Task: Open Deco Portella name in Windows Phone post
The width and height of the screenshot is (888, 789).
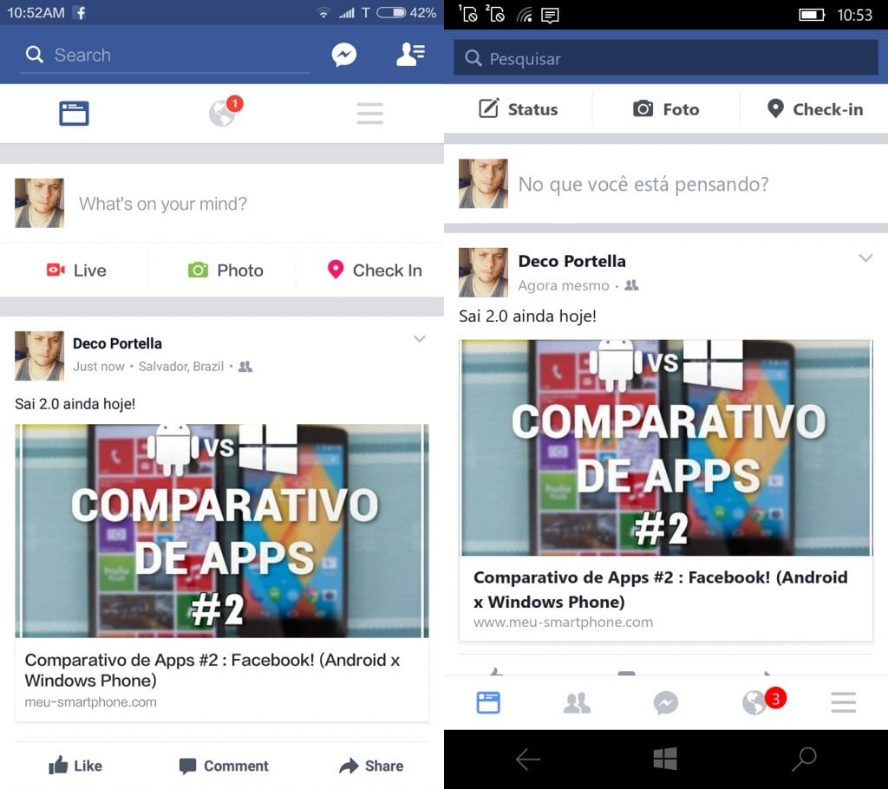Action: pyautogui.click(x=572, y=261)
